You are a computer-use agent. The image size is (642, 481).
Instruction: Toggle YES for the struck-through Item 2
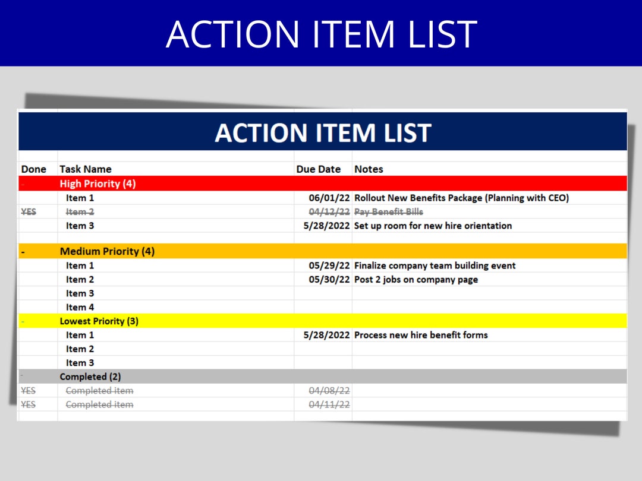pyautogui.click(x=30, y=211)
